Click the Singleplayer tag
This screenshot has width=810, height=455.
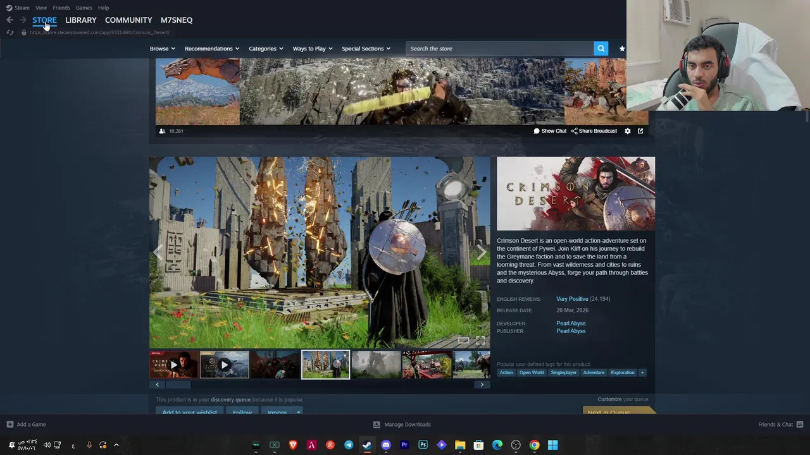[x=564, y=373]
